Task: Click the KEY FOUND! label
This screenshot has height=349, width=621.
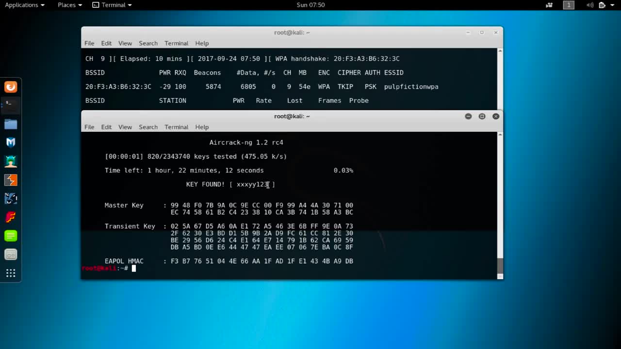Action: click(205, 184)
